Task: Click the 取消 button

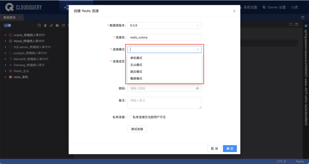Action: pos(214,149)
